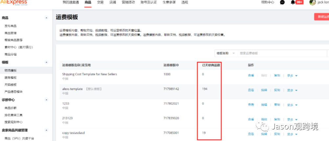Open 尺码模板 in the sidebar
The height and width of the screenshot is (141, 329).
[11, 85]
